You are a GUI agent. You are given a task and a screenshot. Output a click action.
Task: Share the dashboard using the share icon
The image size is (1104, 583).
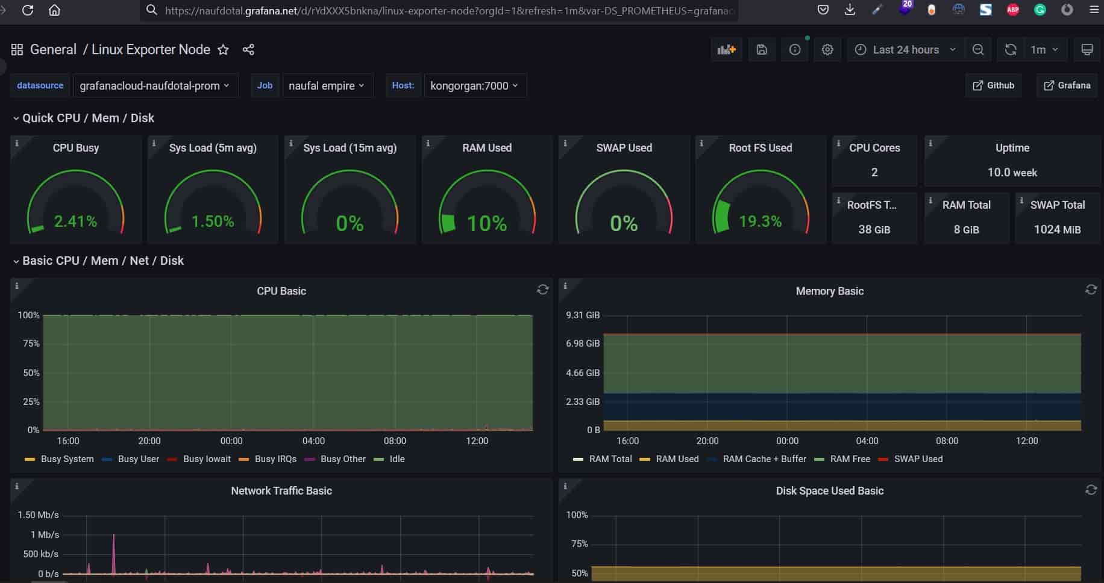pos(248,50)
